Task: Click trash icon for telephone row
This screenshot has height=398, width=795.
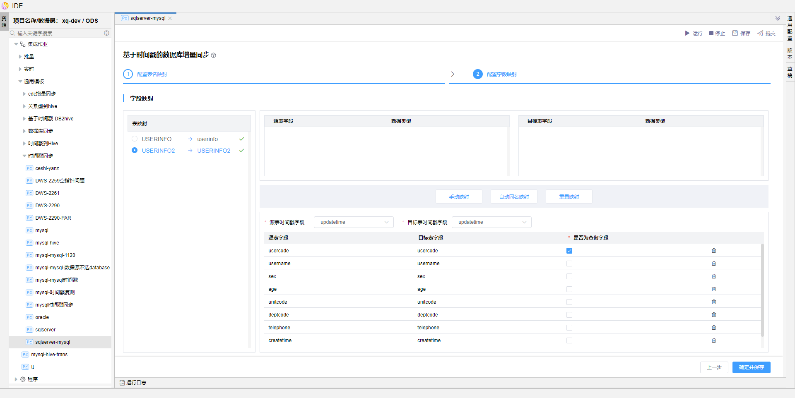Action: [x=714, y=328]
